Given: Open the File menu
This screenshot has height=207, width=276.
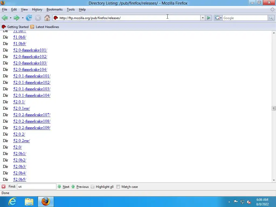Looking at the screenshot, I should point(5,9).
